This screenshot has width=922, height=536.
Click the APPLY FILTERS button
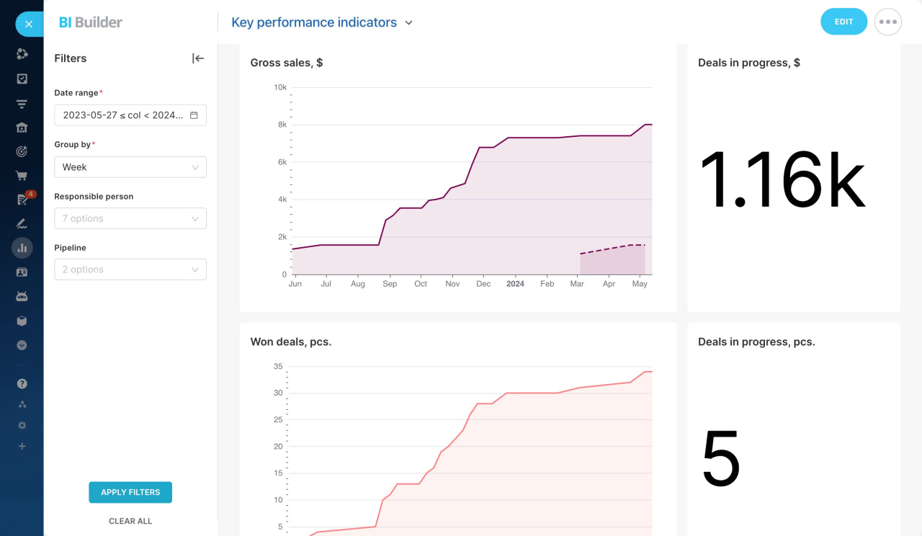(x=130, y=492)
